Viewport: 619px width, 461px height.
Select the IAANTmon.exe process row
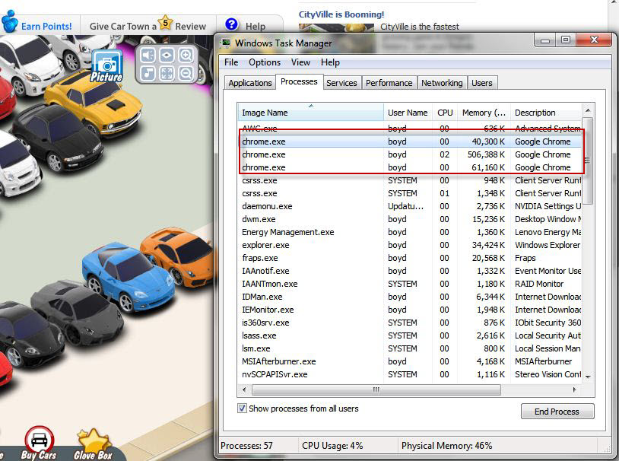click(410, 284)
